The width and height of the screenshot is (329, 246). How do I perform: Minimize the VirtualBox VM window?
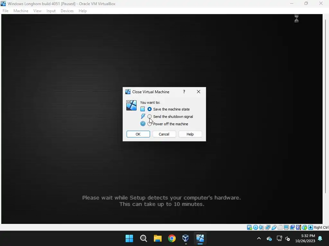point(292,3)
